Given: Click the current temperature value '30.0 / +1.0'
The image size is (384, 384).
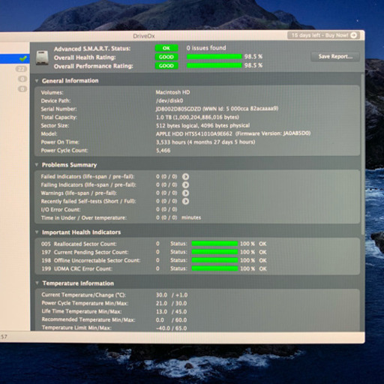Looking at the screenshot, I should [172, 295].
